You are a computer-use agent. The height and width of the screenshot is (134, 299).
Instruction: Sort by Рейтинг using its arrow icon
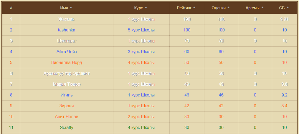click(194, 8)
